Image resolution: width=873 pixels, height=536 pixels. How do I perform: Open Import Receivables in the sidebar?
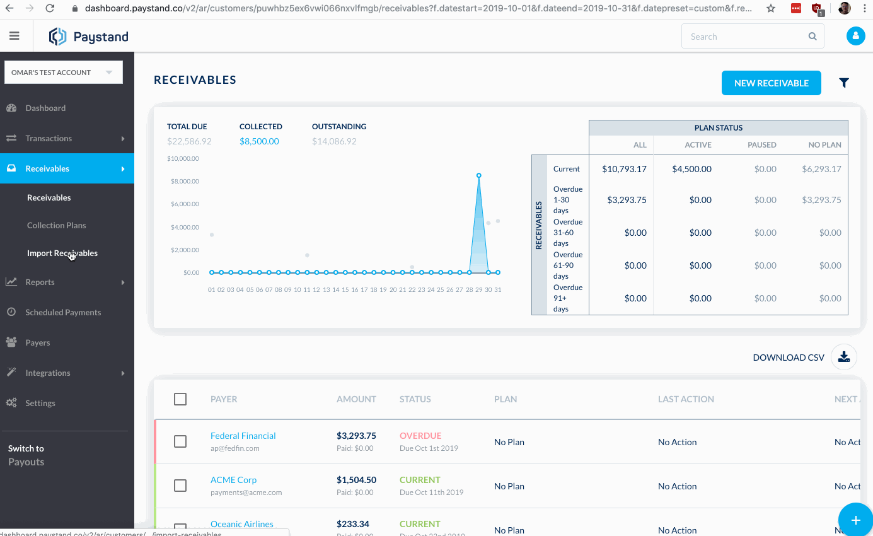tap(62, 253)
